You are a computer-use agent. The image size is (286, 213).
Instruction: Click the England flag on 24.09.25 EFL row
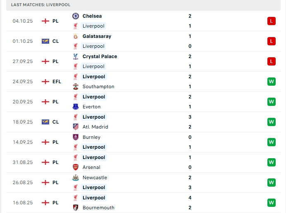coord(45,82)
